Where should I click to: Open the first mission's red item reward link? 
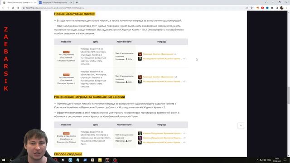click(x=158, y=54)
